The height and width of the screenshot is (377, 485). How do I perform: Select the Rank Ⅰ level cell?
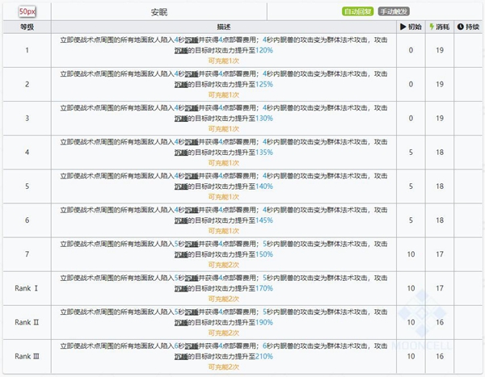click(27, 287)
